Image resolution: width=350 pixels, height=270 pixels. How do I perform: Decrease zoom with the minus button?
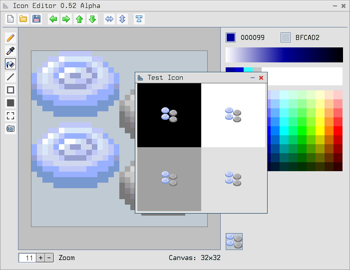coord(49,258)
